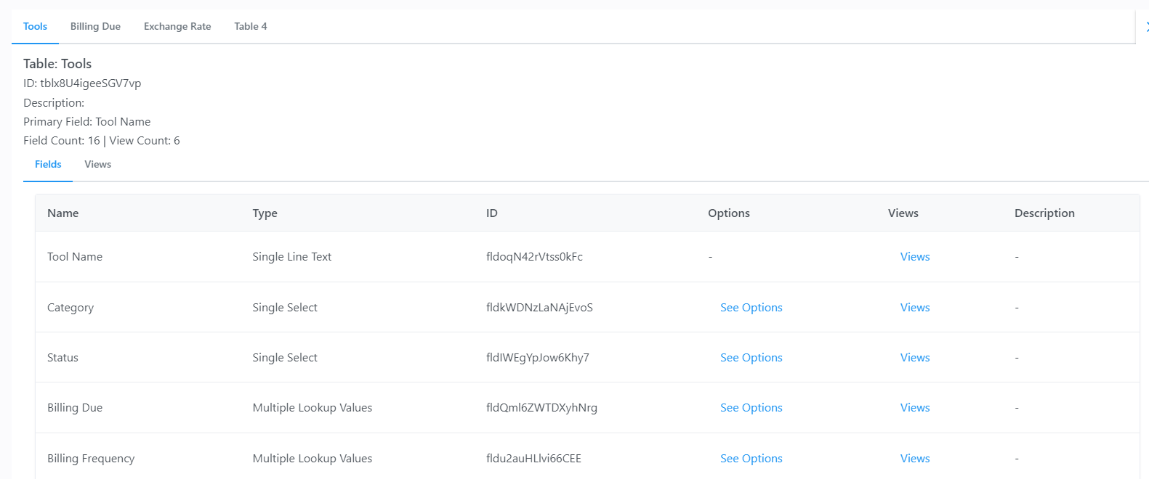
Task: Open See Options for Status field
Action: pyautogui.click(x=751, y=358)
